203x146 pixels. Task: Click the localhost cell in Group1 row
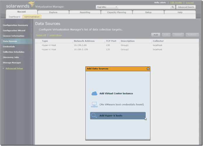click(x=157, y=45)
